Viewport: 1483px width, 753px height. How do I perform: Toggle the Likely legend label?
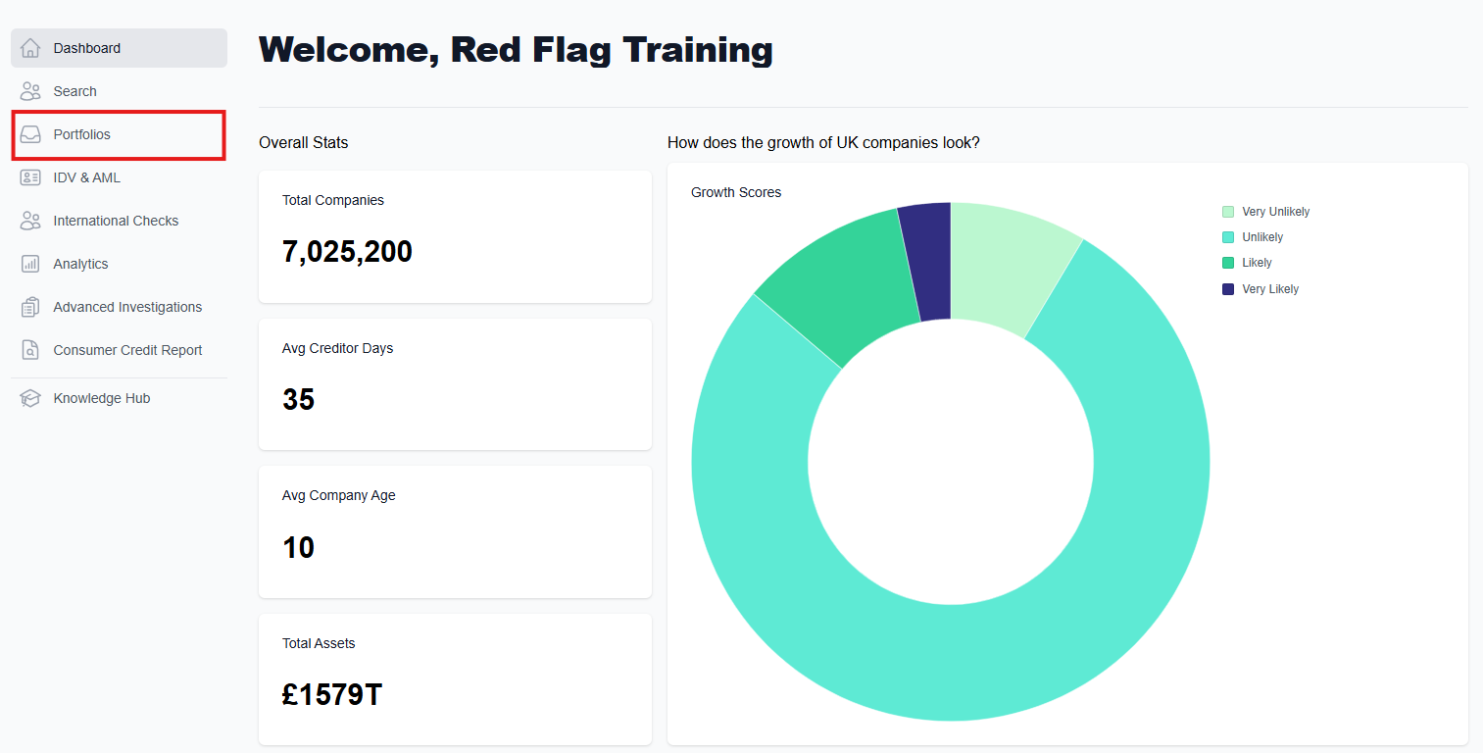coord(1257,263)
